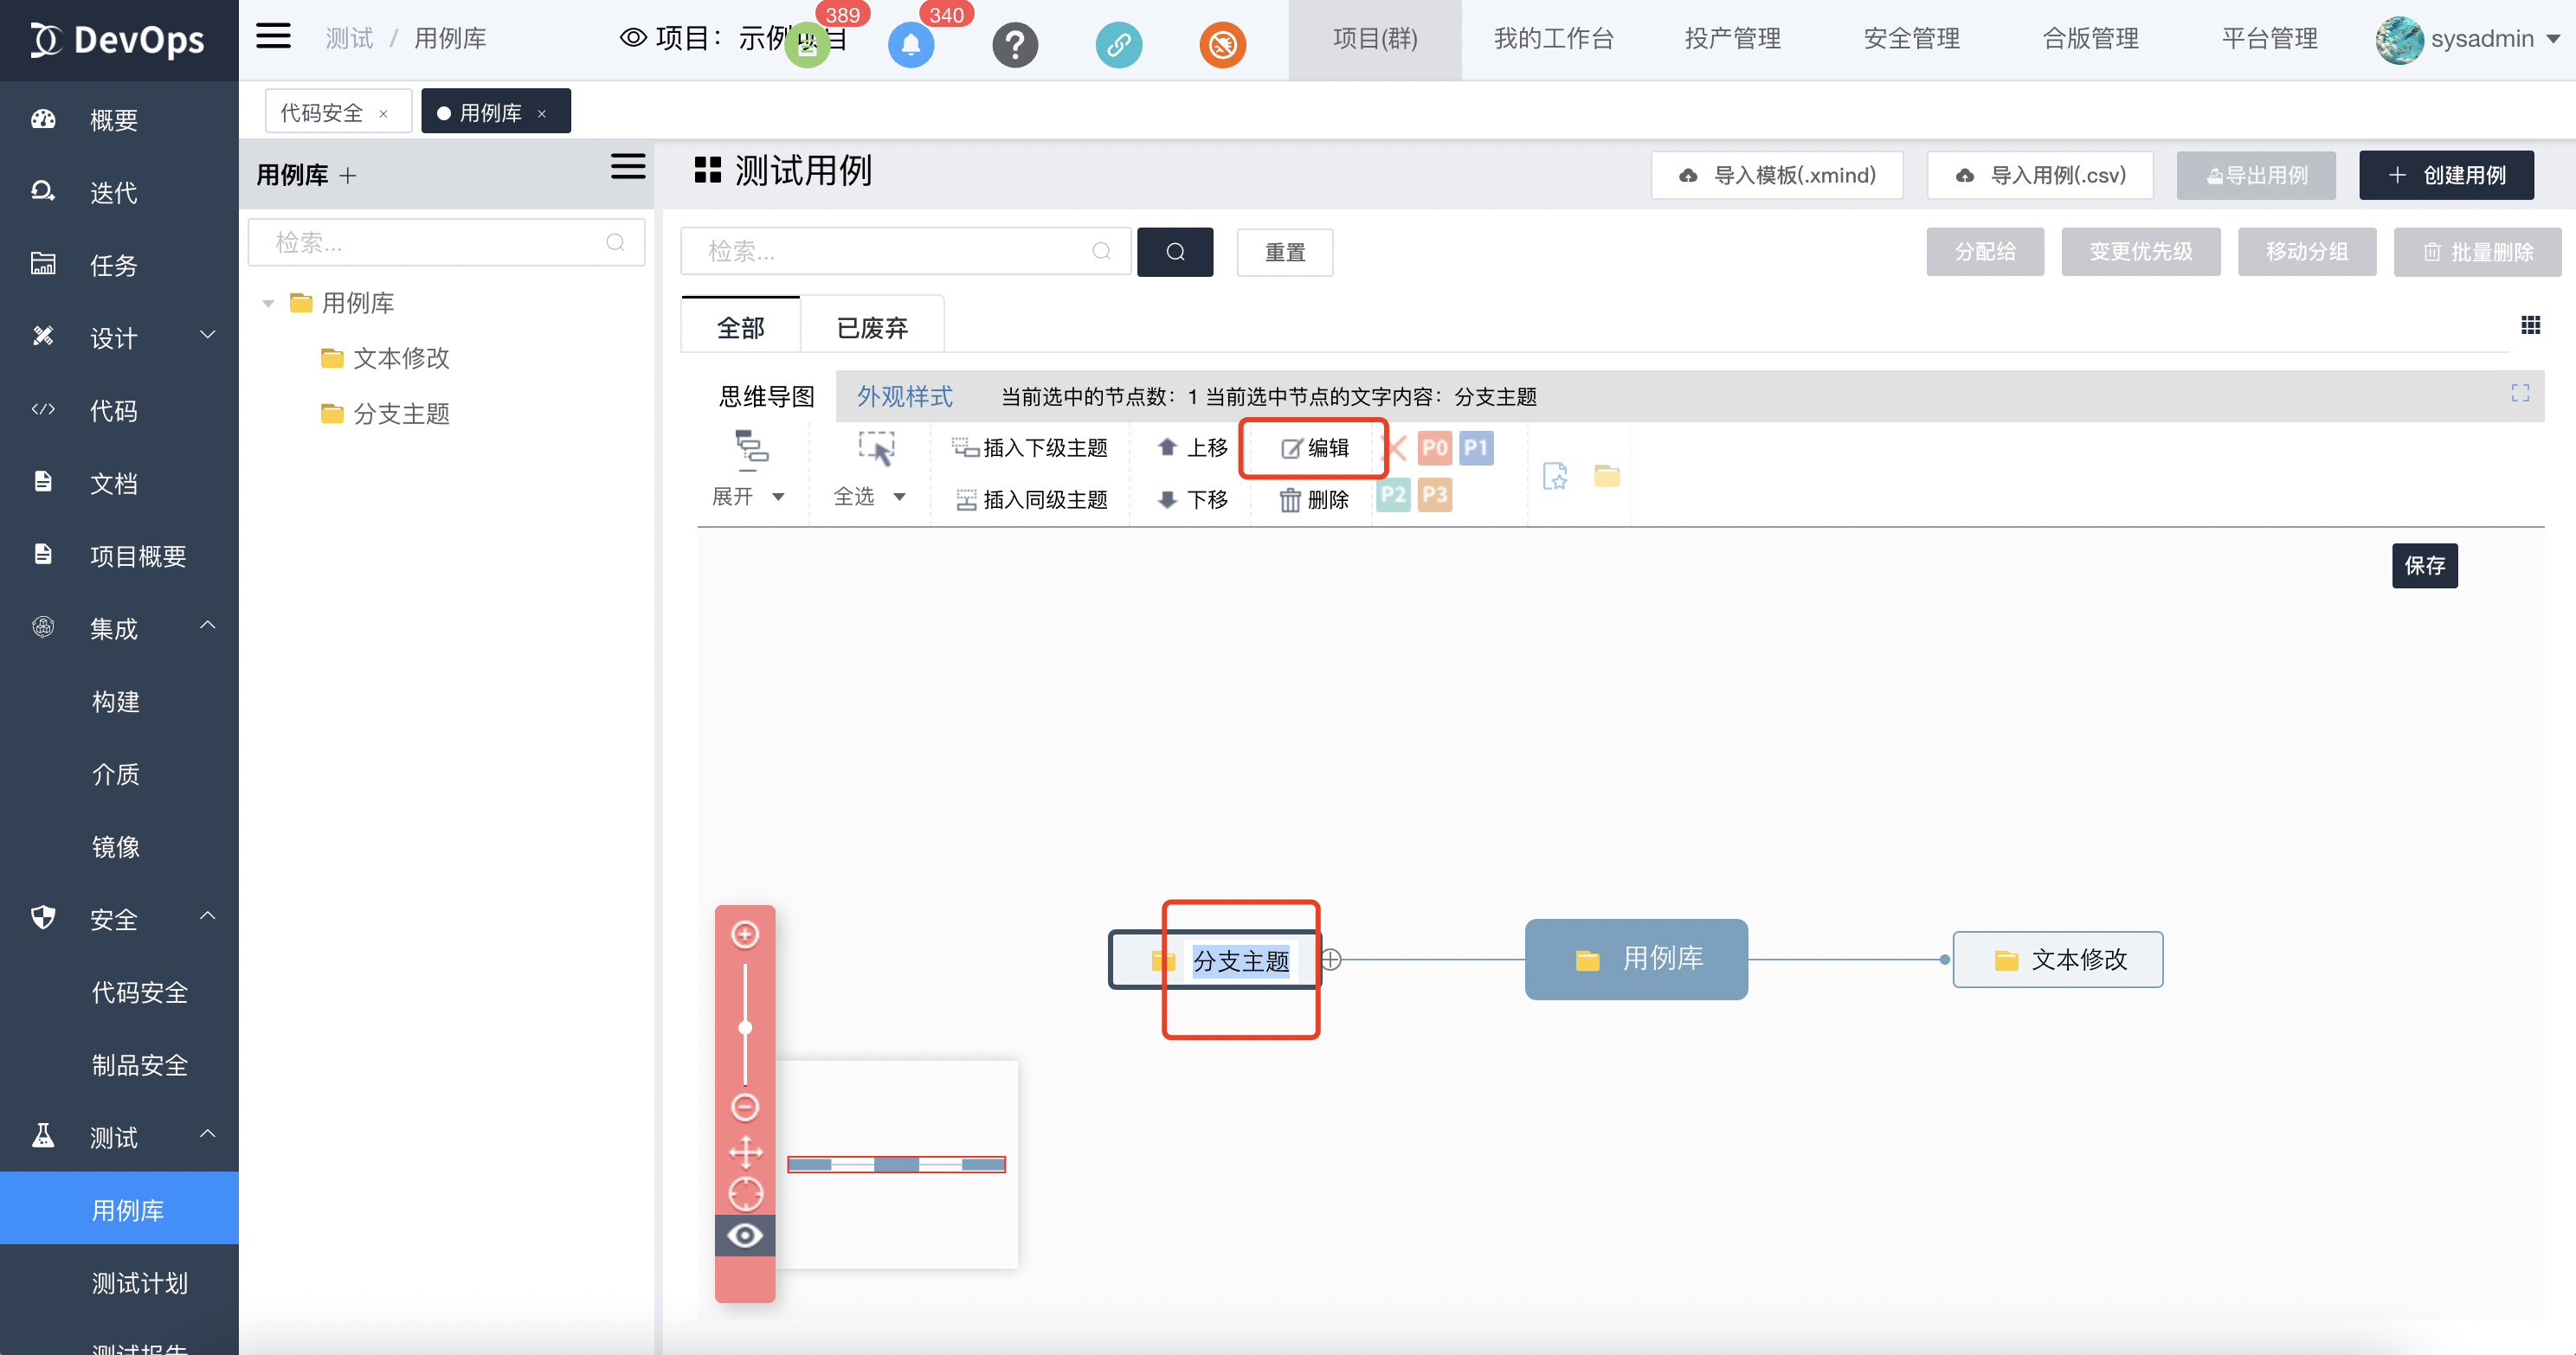The height and width of the screenshot is (1355, 2576).
Task: Click the zoom out minus icon
Action: pyautogui.click(x=745, y=1108)
